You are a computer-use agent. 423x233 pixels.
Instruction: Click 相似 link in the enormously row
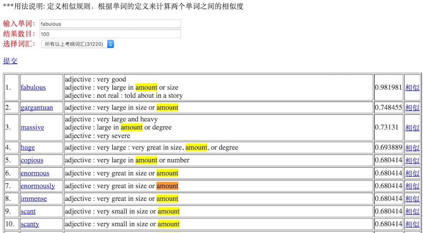click(x=412, y=186)
